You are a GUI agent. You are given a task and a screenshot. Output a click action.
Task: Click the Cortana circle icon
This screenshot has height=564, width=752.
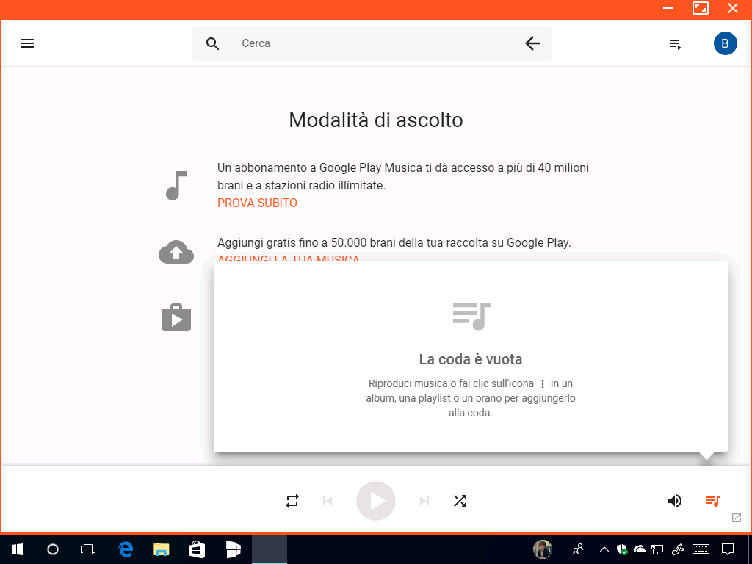pos(53,549)
